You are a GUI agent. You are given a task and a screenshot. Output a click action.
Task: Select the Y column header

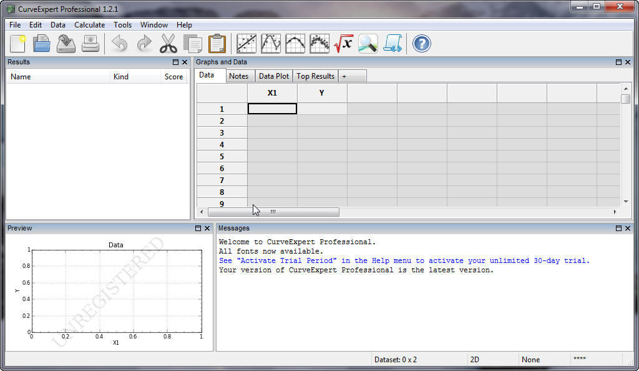(322, 93)
